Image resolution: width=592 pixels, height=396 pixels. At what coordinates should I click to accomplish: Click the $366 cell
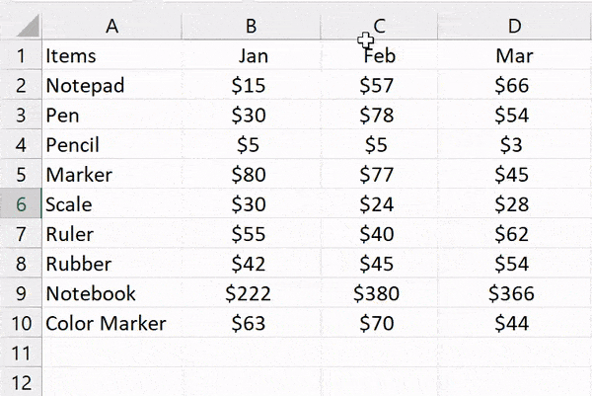point(515,293)
